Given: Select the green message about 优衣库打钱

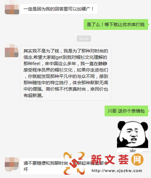Looking at the screenshot, I should tap(116, 25).
